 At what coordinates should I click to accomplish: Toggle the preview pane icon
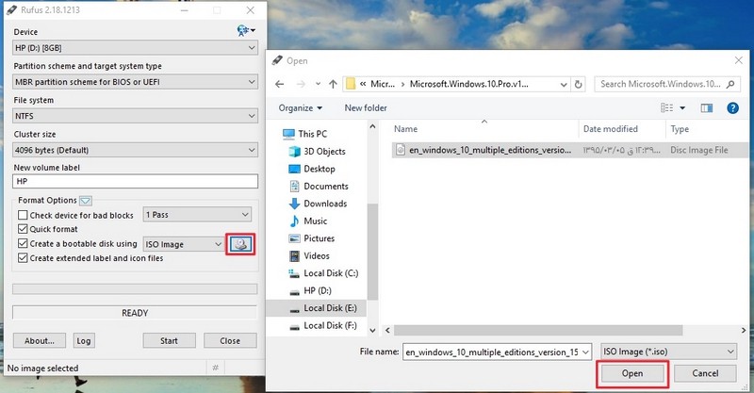tap(706, 108)
